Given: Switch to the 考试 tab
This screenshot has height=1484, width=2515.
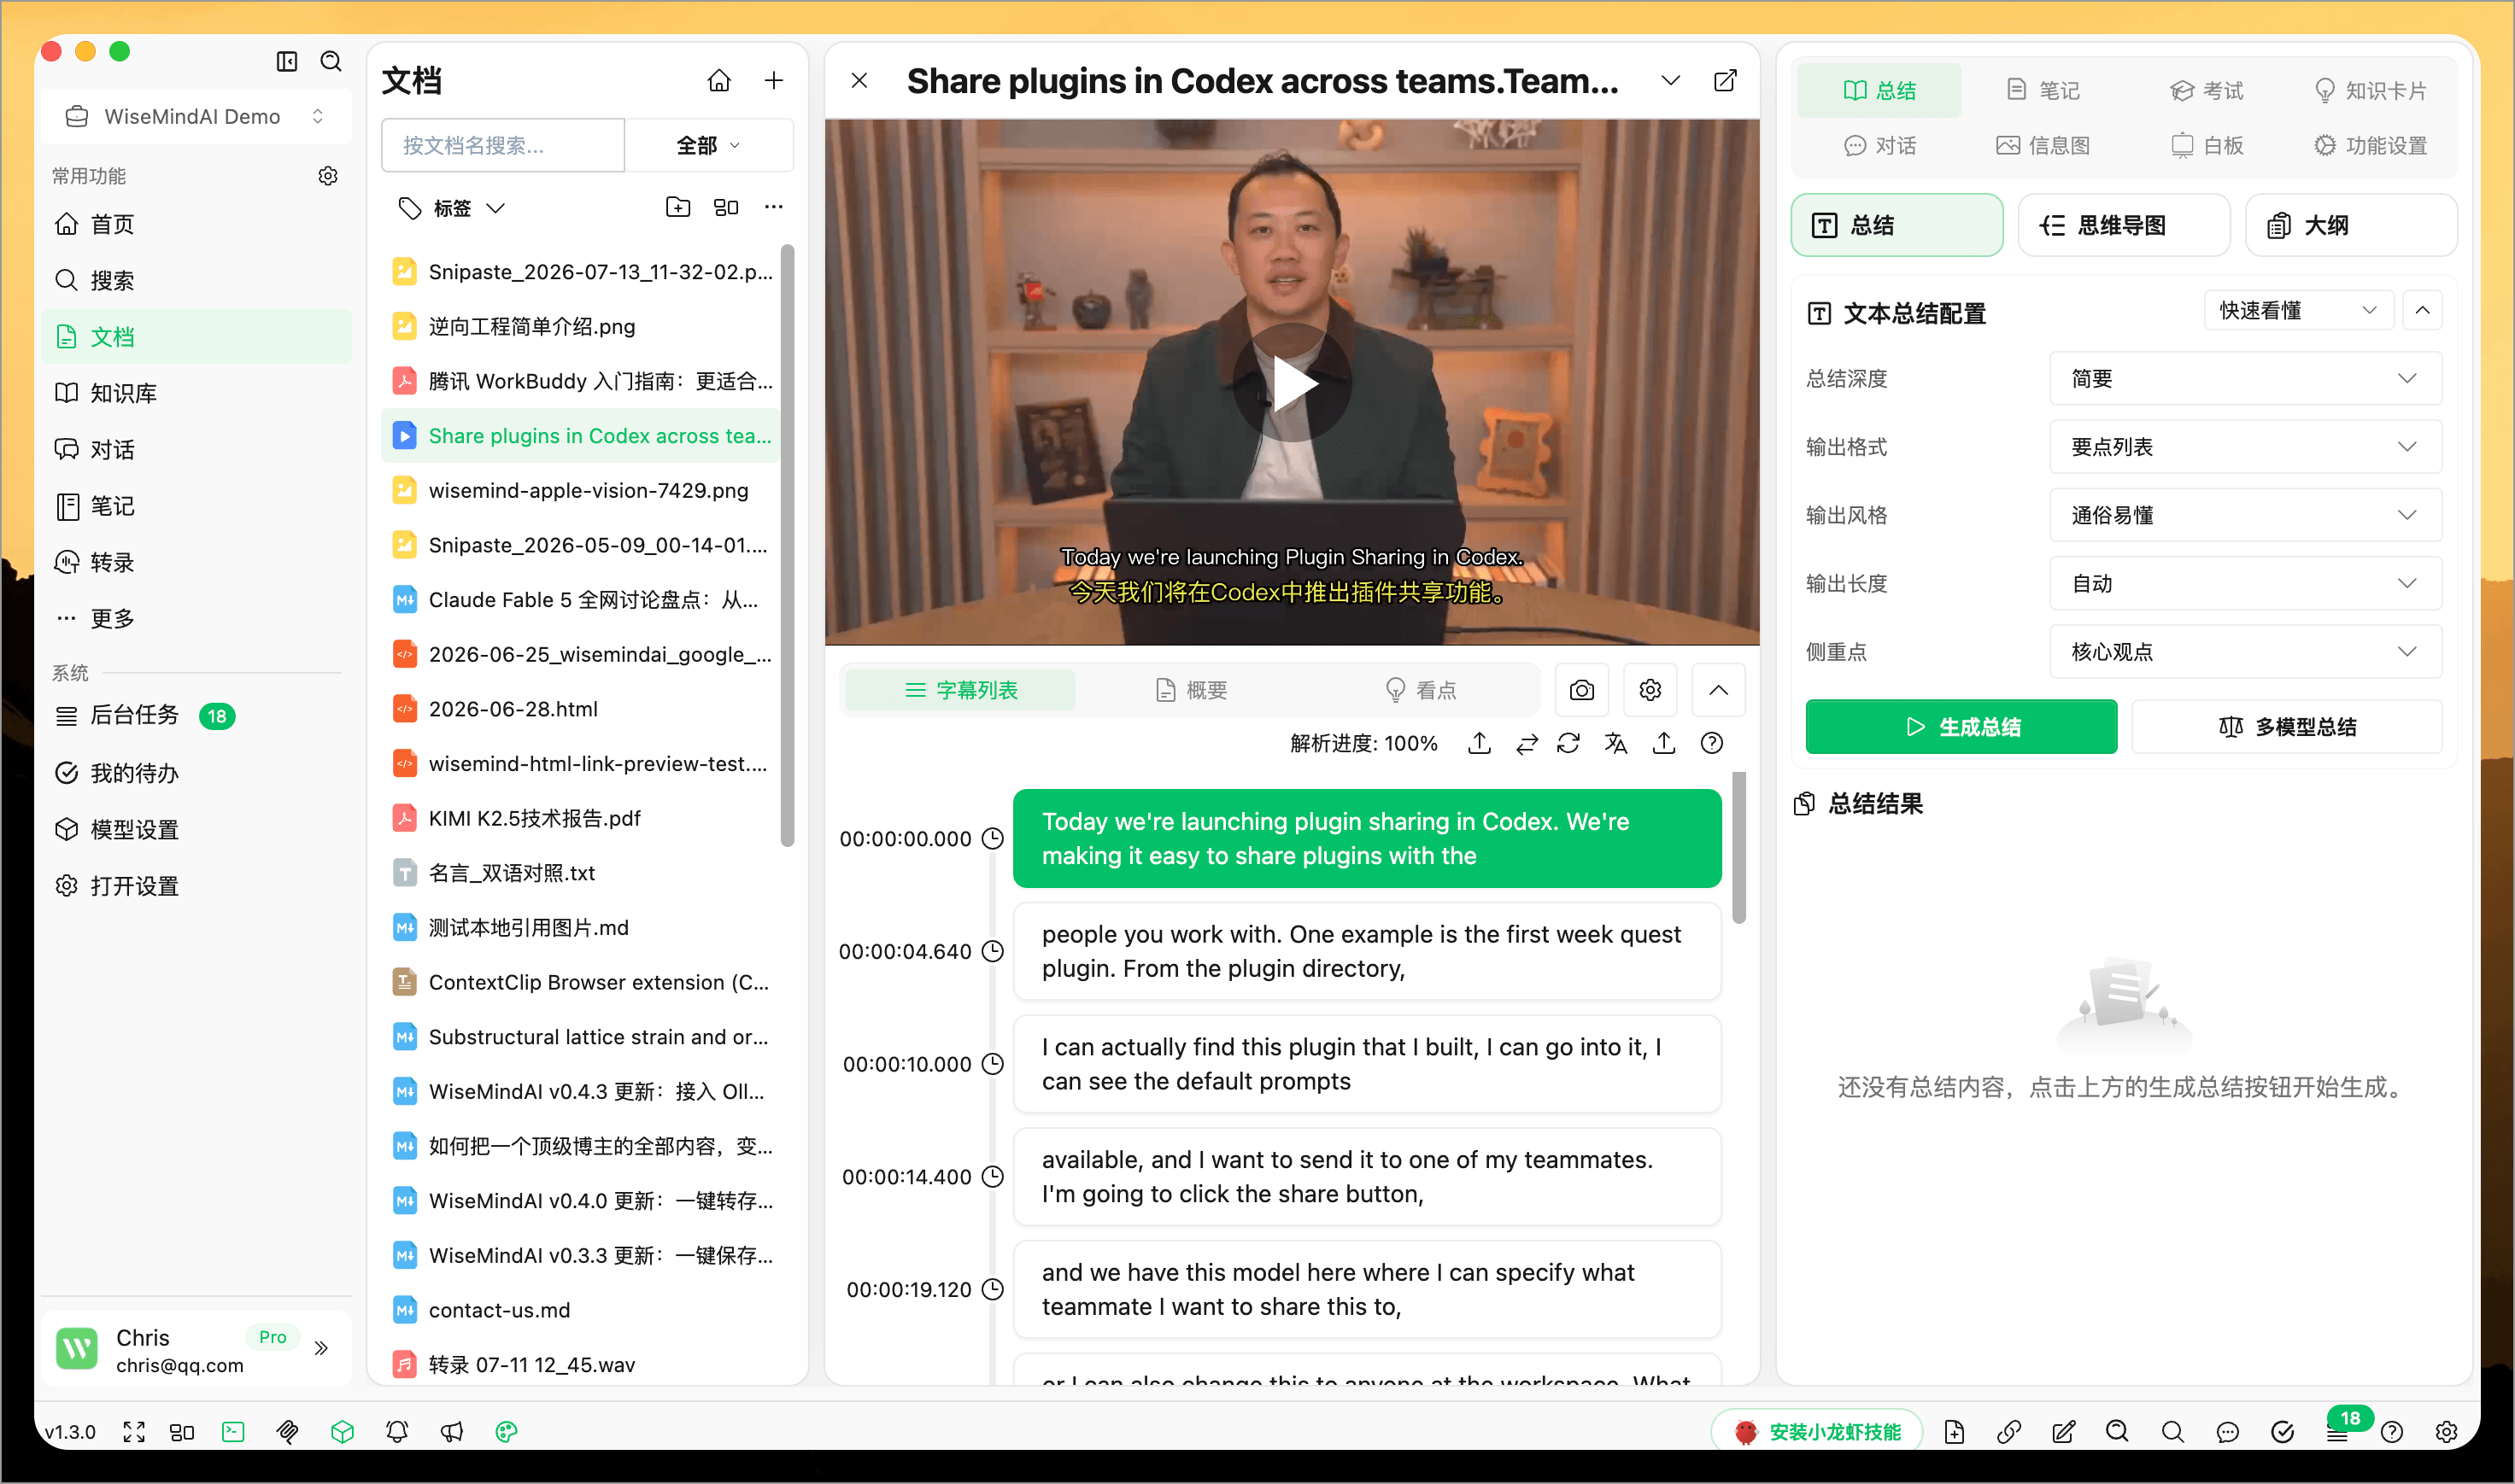Looking at the screenshot, I should tap(2206, 91).
